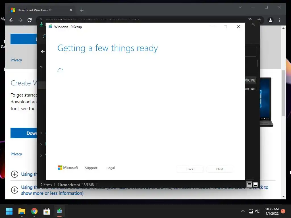The height and width of the screenshot is (218, 291).
Task: Click the Microsoft logo in Setup footer
Action: click(x=68, y=168)
